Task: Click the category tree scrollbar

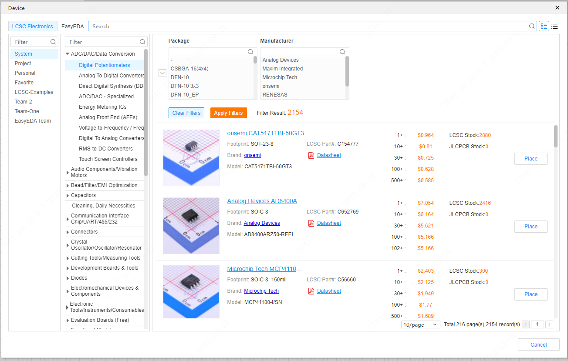Action: pos(146,113)
